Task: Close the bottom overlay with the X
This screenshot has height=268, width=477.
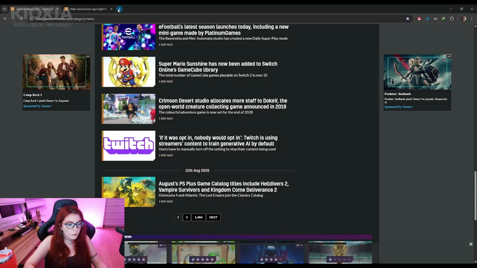Action: click(471, 244)
